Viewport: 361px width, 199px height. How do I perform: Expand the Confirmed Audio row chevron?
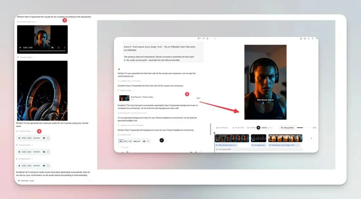(90, 181)
